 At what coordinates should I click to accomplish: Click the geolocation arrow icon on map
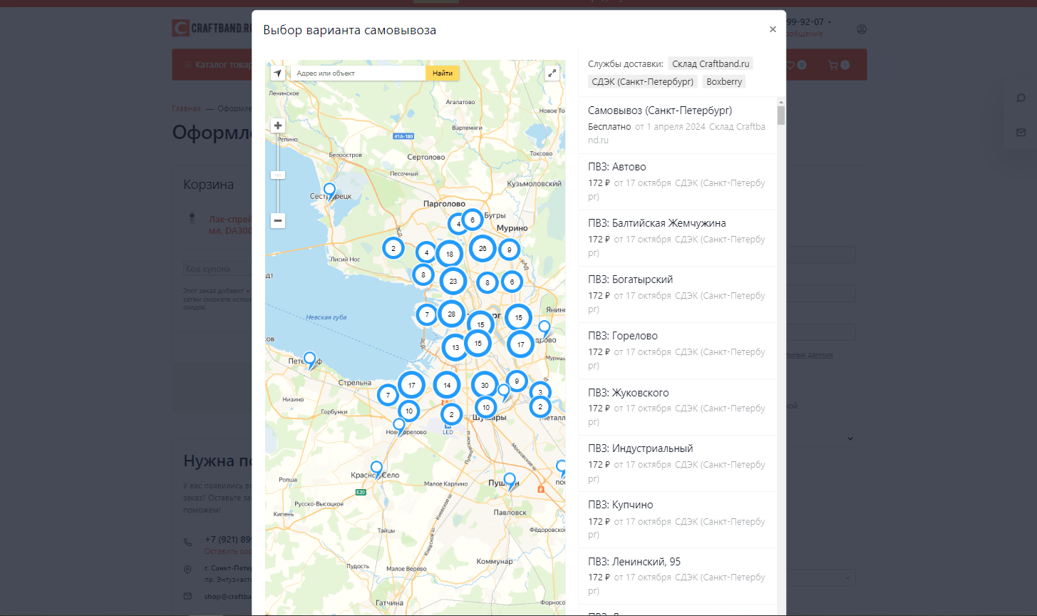pos(278,73)
